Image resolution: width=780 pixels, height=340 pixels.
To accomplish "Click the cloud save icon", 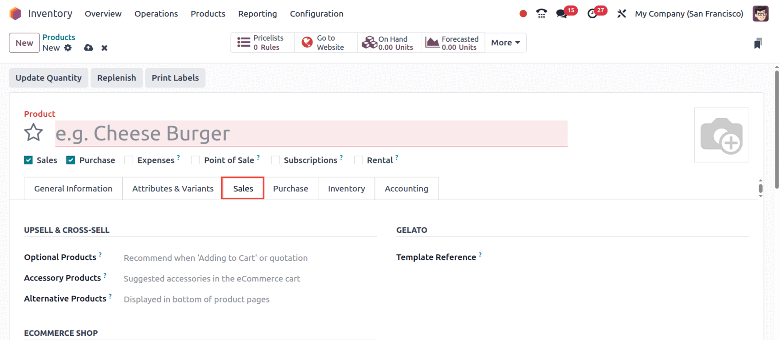I will 89,48.
